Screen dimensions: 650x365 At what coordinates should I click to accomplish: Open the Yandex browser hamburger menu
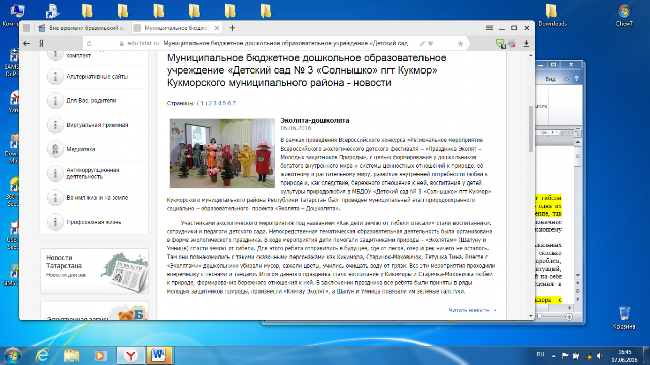[x=490, y=28]
